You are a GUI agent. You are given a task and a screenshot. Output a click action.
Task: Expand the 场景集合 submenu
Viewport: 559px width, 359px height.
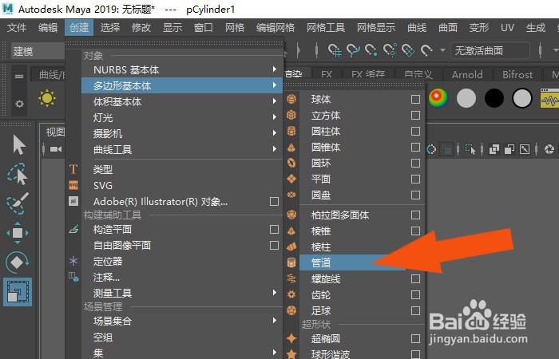click(x=275, y=321)
